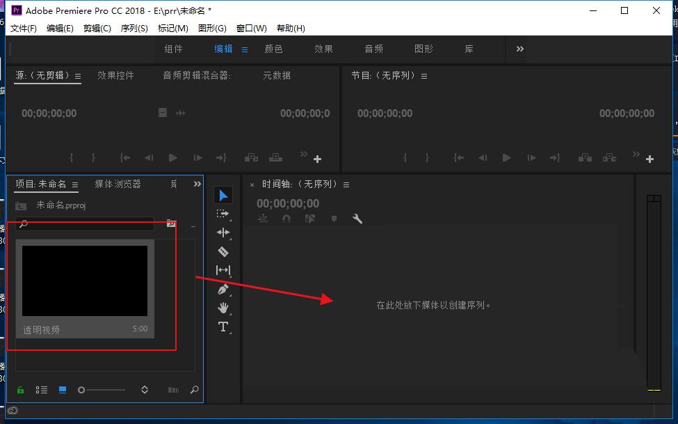Select the Pen tool
The image size is (678, 424).
[x=223, y=289]
